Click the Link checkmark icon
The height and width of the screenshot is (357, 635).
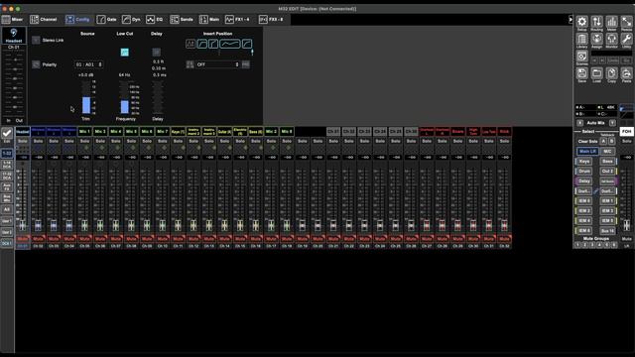7,134
